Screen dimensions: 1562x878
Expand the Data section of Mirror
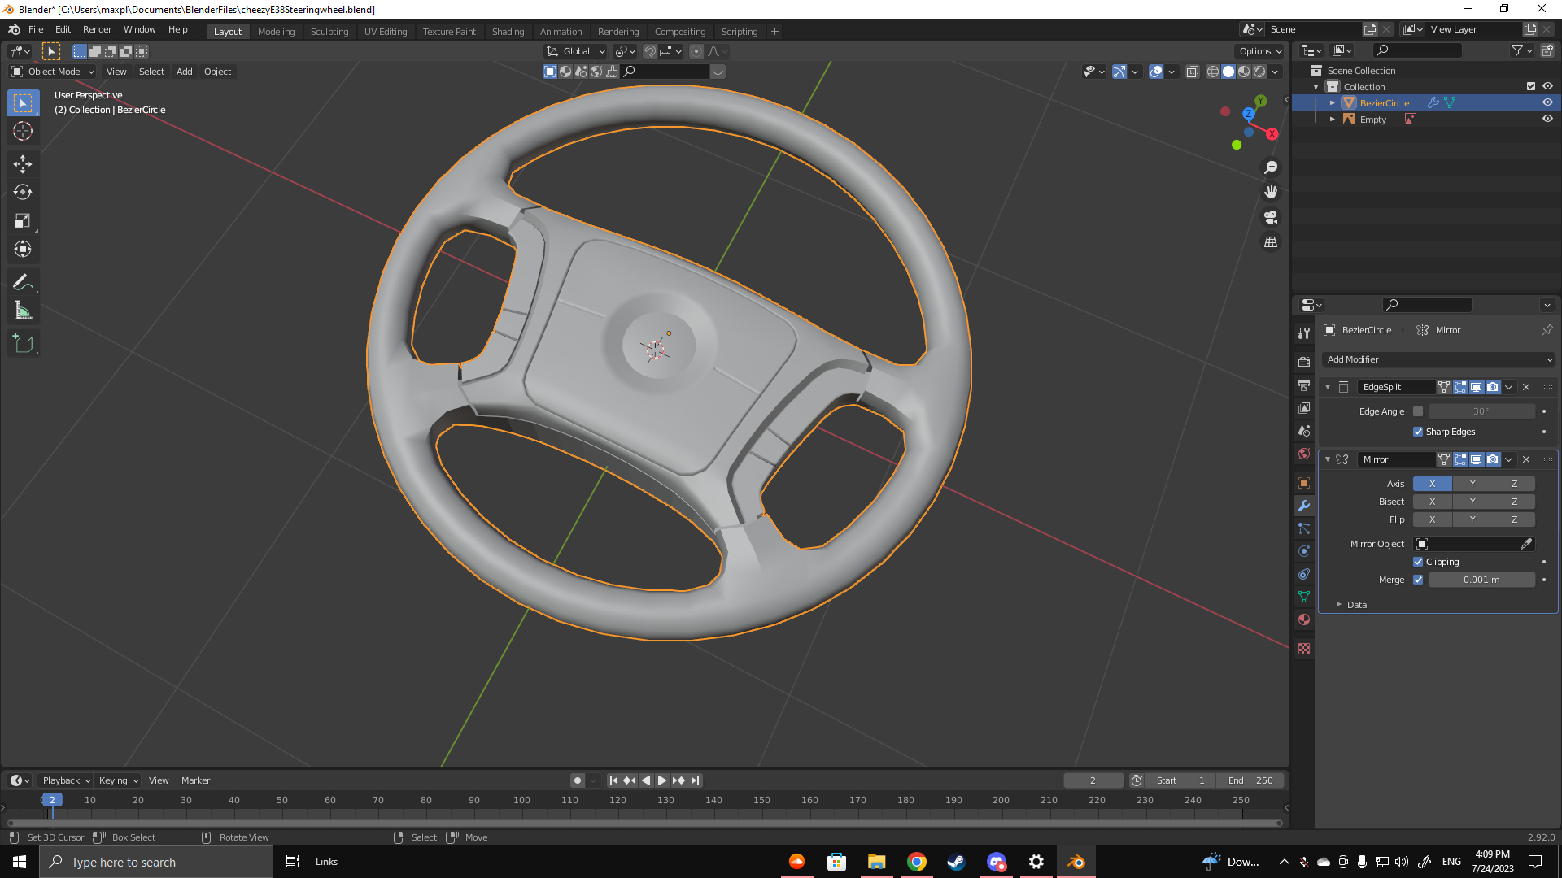1355,605
